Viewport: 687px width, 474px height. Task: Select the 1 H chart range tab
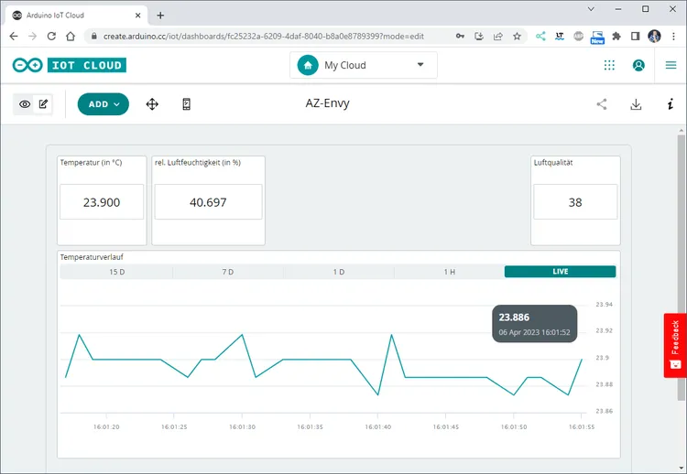tap(449, 272)
